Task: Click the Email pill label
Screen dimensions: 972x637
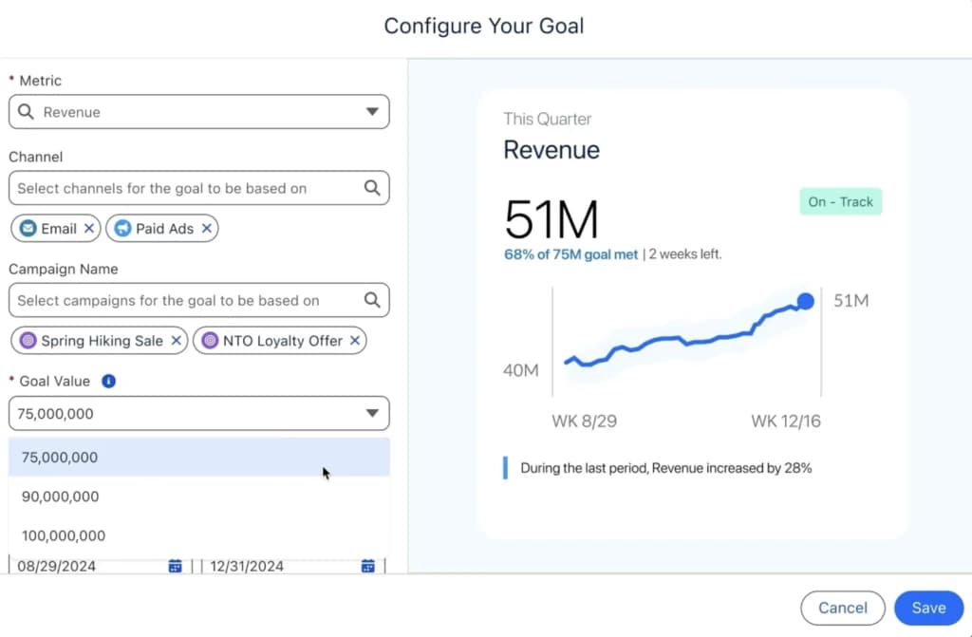Action: (59, 228)
